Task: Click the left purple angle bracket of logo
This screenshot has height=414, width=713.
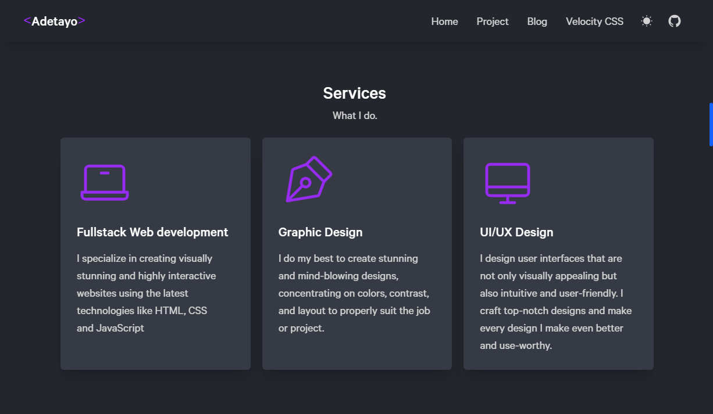Action: point(27,21)
